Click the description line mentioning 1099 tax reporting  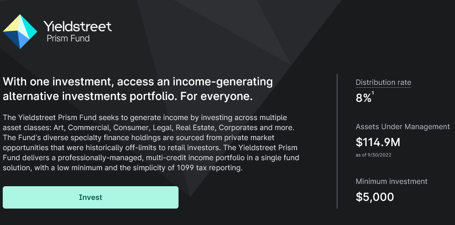123,168
